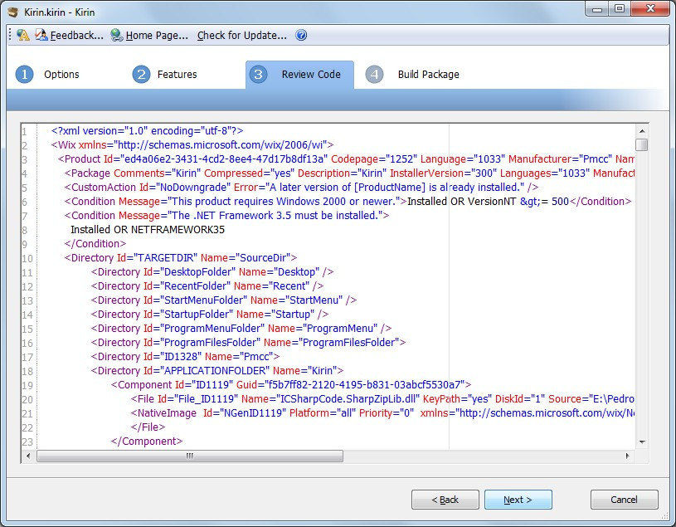Click line number 10 in gutter
This screenshot has width=676, height=527.
[x=27, y=258]
